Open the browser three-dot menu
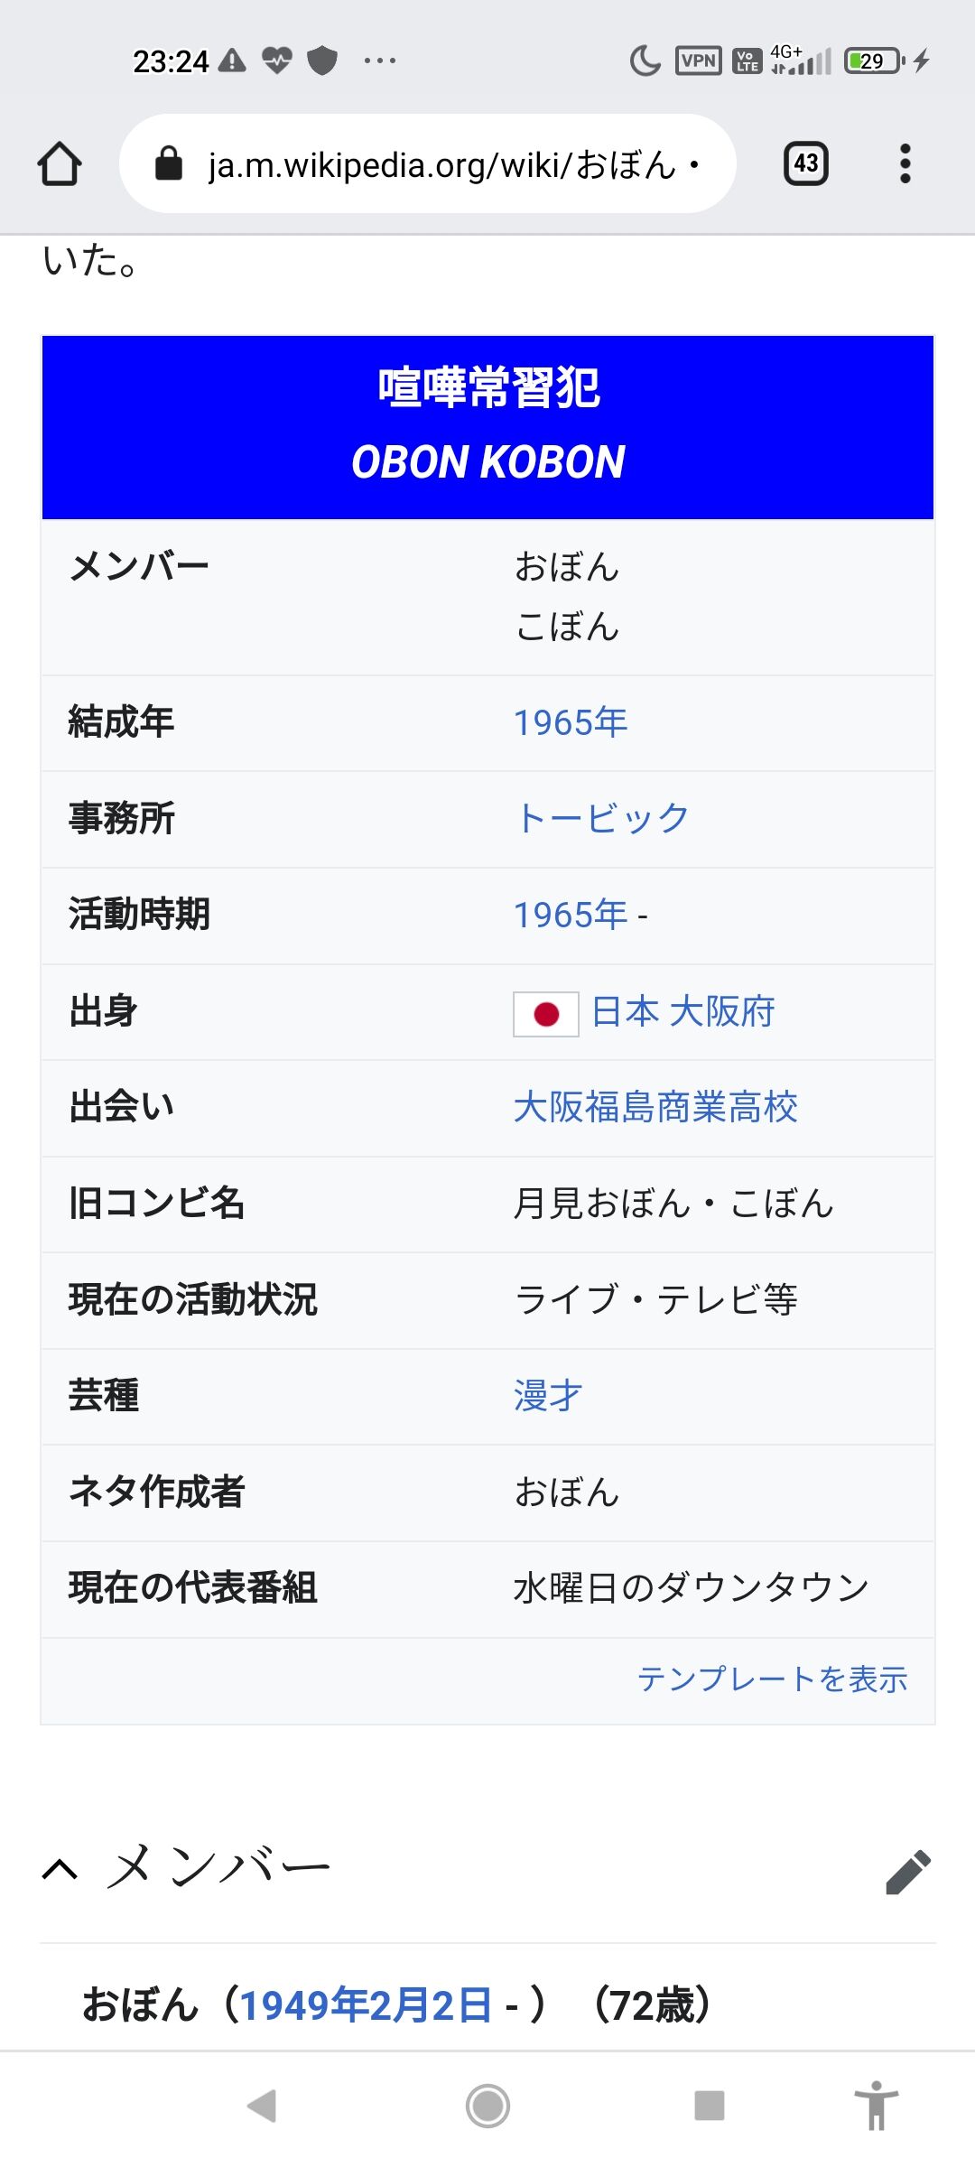975x2167 pixels. click(905, 163)
